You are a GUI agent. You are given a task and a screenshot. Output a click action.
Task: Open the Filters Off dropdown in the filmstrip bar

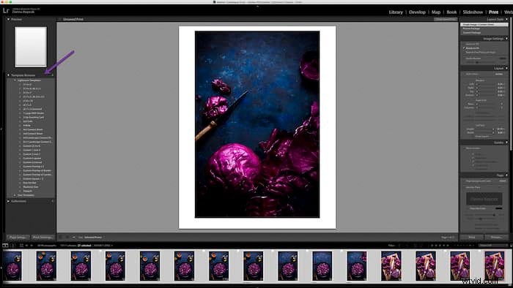tap(493, 246)
